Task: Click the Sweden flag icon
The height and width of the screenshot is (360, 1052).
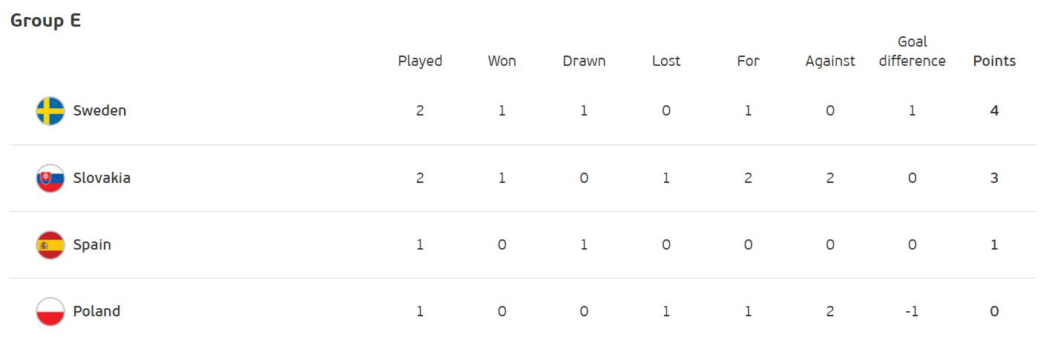Action: (50, 111)
